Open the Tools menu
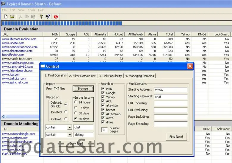Viewport: 232px width, 163px height. (x=31, y=10)
